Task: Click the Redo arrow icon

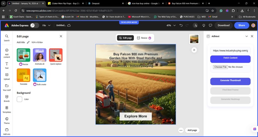Action: tap(187, 25)
